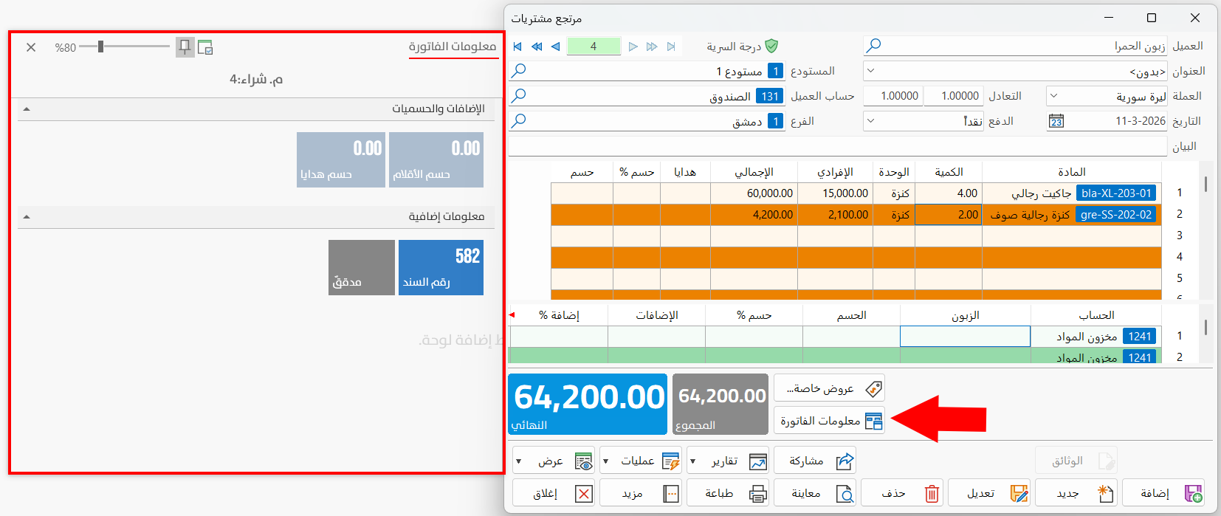The height and width of the screenshot is (516, 1221).
Task: Go to the last record arrow
Action: tap(671, 47)
